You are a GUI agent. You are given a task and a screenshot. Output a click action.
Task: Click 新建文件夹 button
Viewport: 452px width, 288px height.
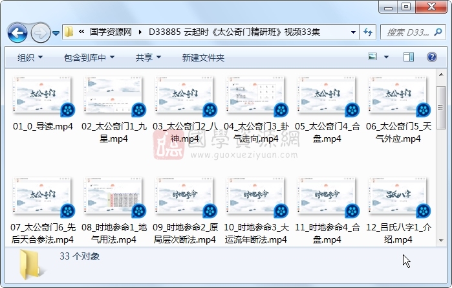pos(203,58)
